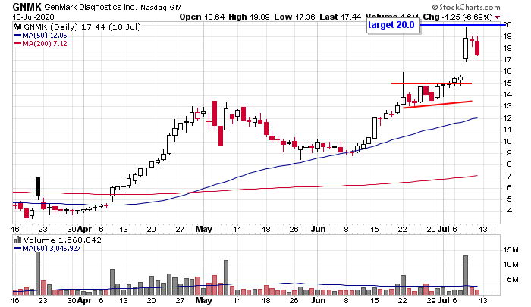Click the target 20.0 annotation label
The height and width of the screenshot is (307, 531).
tap(393, 25)
